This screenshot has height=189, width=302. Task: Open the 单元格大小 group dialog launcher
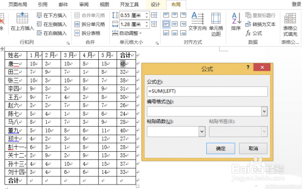click(157, 43)
